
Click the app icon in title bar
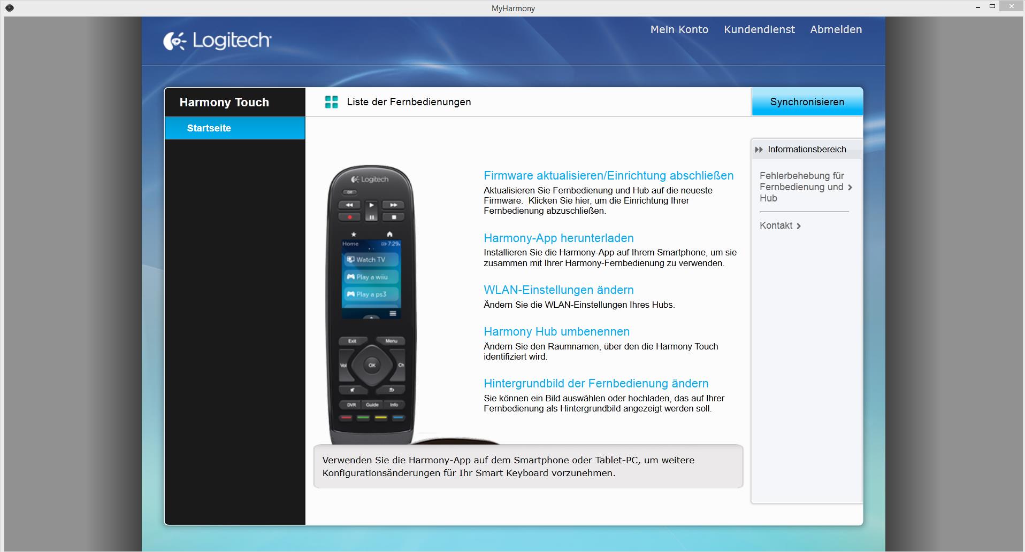coord(9,8)
